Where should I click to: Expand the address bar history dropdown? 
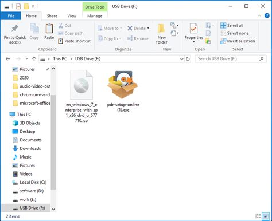tap(182, 59)
